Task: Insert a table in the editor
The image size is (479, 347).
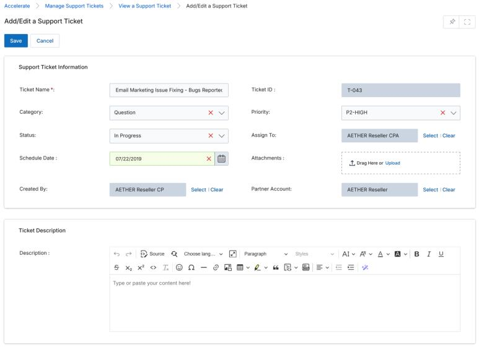Action: 240,268
